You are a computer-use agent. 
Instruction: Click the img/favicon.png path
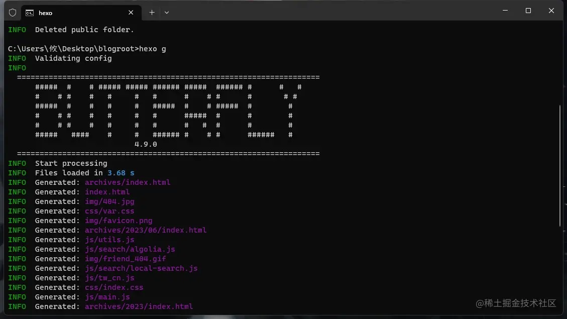click(119, 221)
